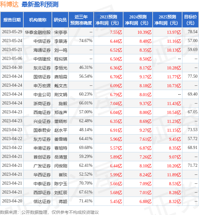Click the 科博达 title text

[9, 4]
